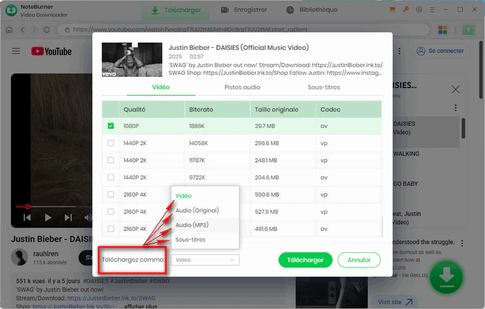
Task: Choose Vidéo in the dropdown list
Action: pos(205,196)
